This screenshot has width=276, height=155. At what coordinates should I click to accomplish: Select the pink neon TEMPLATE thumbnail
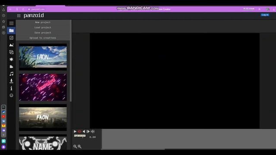pos(43,87)
